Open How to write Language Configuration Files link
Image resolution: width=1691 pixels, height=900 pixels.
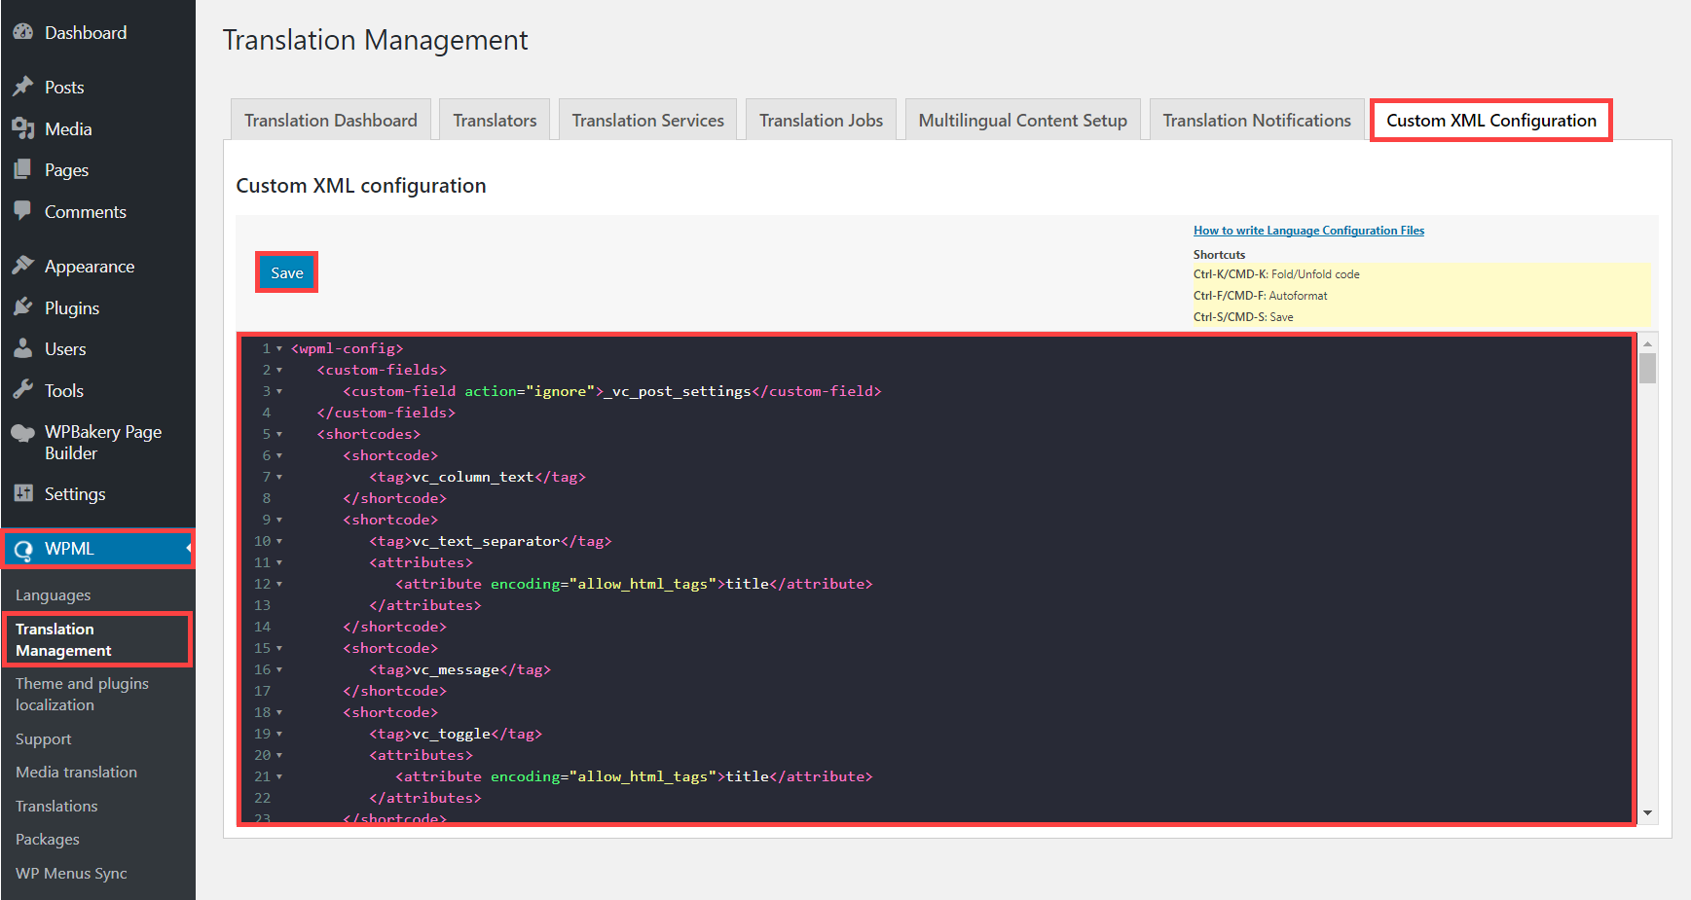point(1308,231)
